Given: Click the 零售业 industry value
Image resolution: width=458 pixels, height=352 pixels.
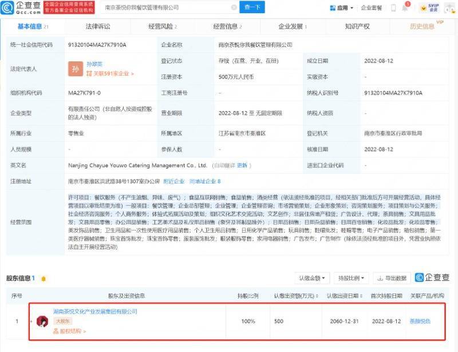Looking at the screenshot, I should coord(76,134).
